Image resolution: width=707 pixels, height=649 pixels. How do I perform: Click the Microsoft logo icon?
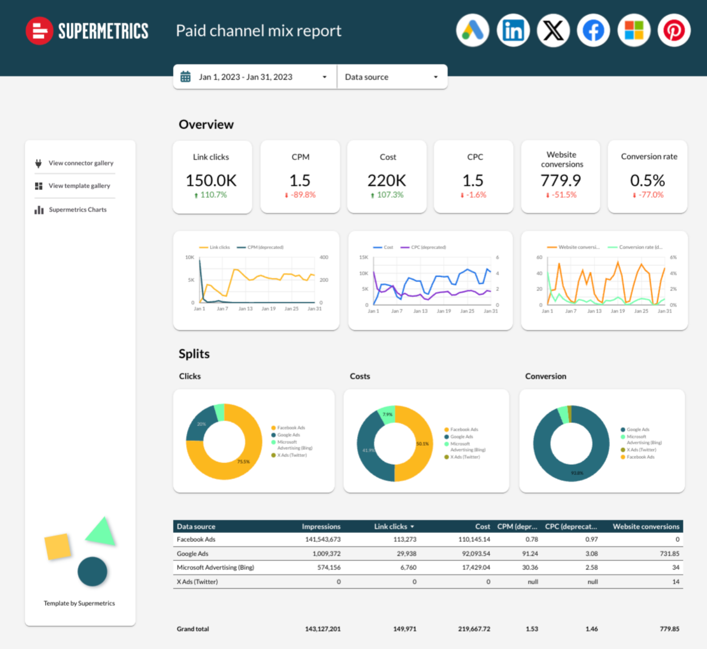click(x=633, y=31)
